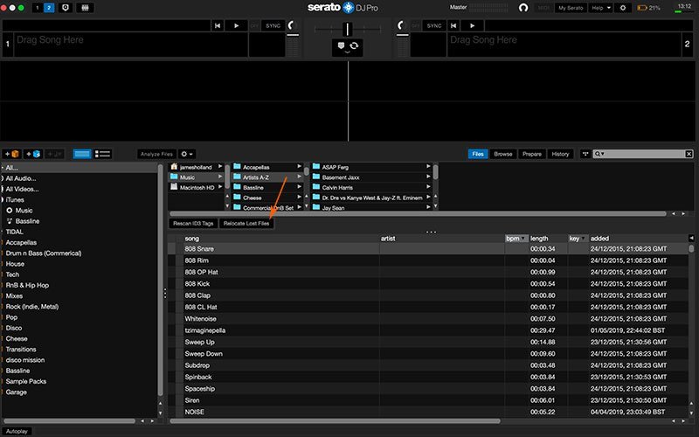Open setup with the top bar gear icon
This screenshot has width=699, height=437.
click(x=623, y=8)
